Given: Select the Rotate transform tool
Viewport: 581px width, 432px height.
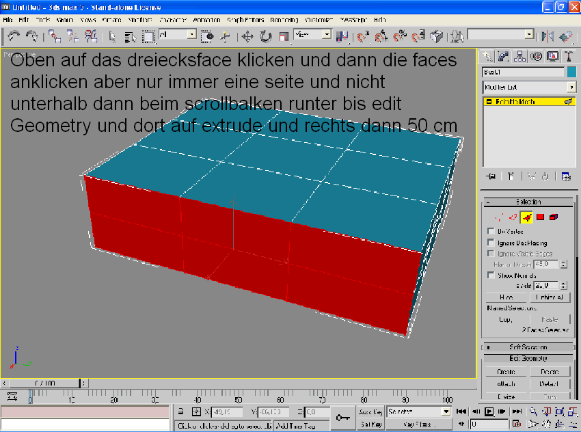Looking at the screenshot, I should 266,36.
